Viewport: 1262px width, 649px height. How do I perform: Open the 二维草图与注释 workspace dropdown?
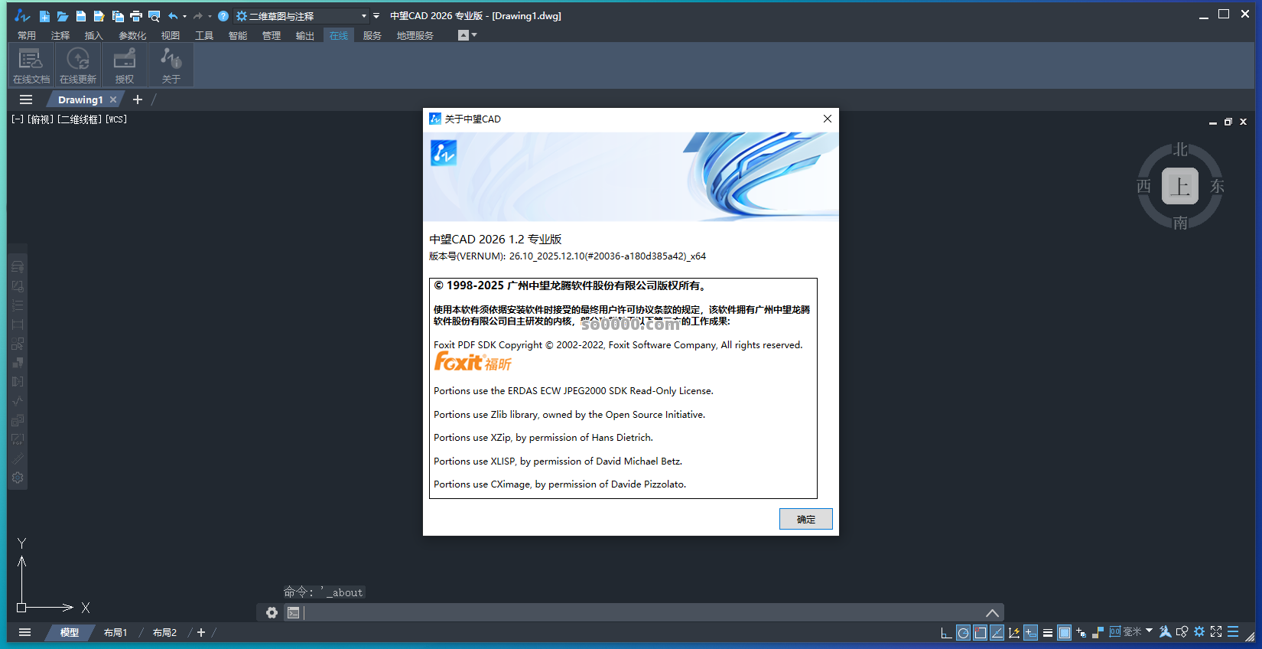[x=301, y=16]
